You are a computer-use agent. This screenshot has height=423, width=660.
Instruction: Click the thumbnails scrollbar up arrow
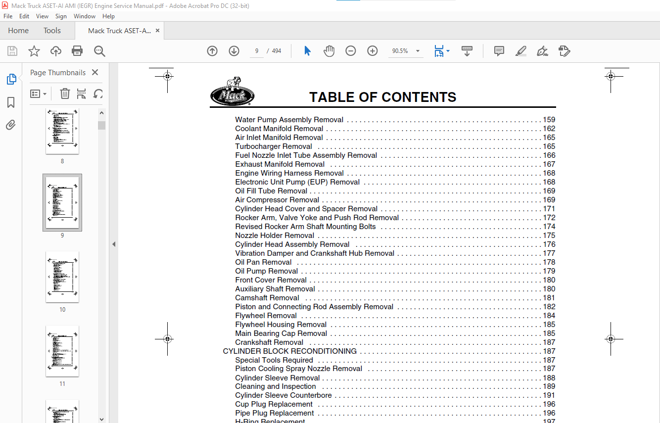pyautogui.click(x=101, y=112)
